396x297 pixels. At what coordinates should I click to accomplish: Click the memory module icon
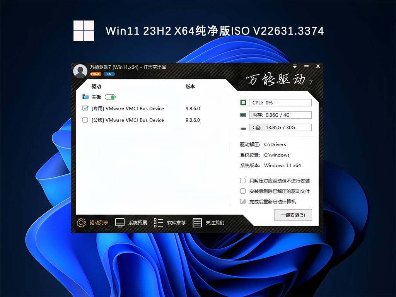click(x=243, y=115)
